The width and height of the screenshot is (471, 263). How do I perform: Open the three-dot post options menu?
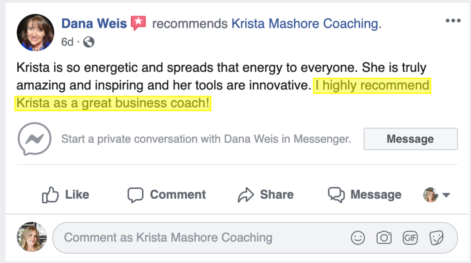tap(453, 21)
